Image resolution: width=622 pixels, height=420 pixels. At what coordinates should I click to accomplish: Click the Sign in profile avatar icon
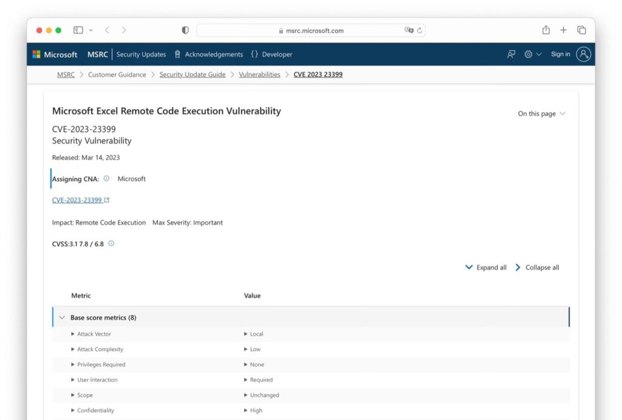tap(583, 54)
